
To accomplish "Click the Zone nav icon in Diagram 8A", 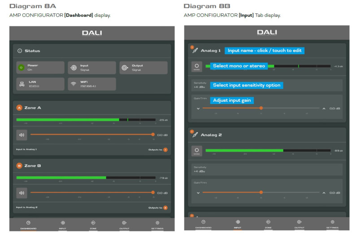I will 93,223.
